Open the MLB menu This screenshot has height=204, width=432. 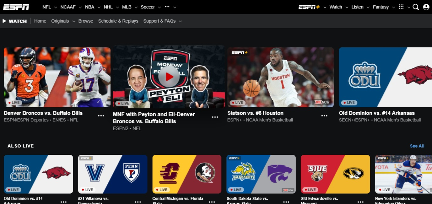tap(127, 7)
